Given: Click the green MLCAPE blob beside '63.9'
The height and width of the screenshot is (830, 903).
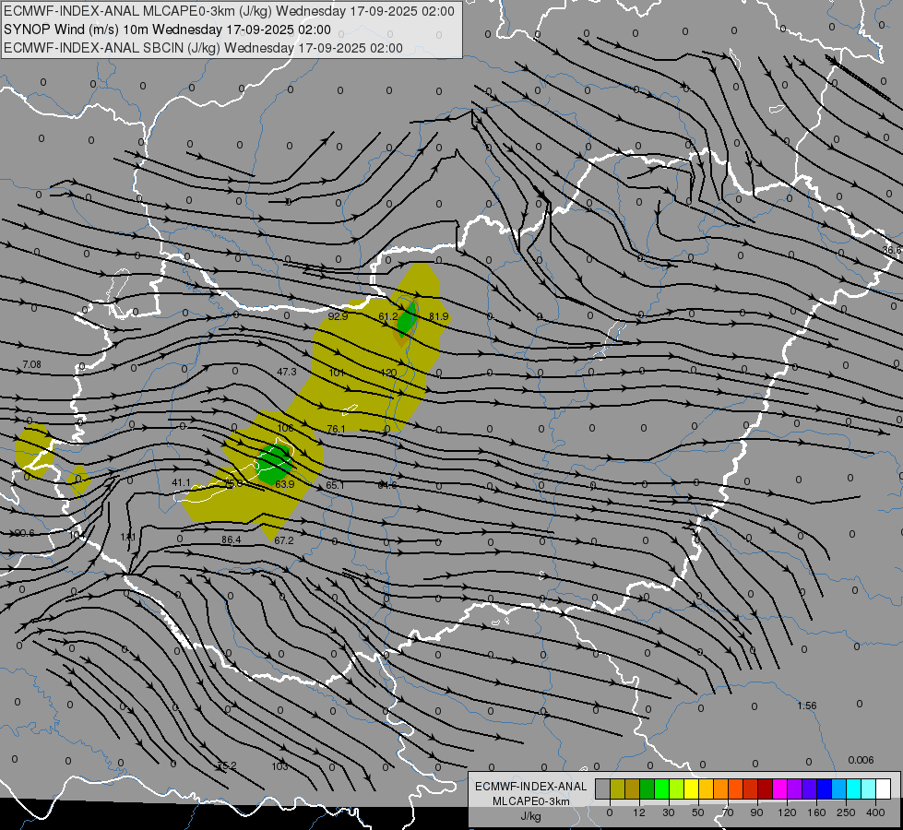Looking at the screenshot, I should (273, 464).
